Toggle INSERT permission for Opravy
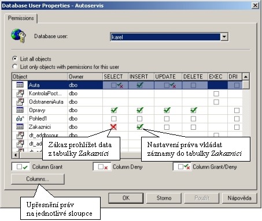 (x=140, y=110)
